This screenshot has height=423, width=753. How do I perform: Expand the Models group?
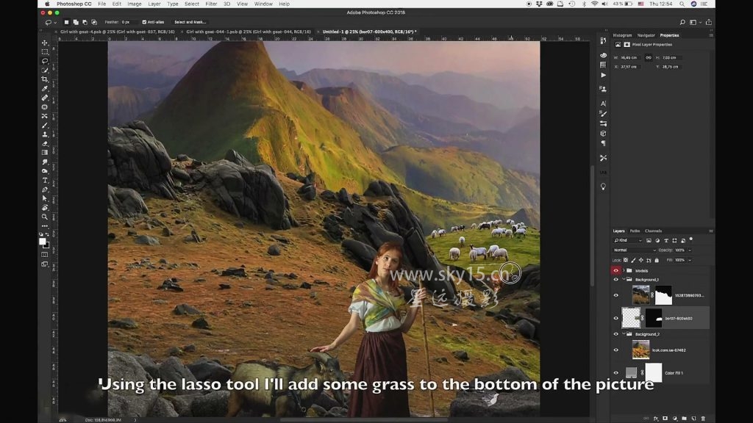tap(624, 270)
